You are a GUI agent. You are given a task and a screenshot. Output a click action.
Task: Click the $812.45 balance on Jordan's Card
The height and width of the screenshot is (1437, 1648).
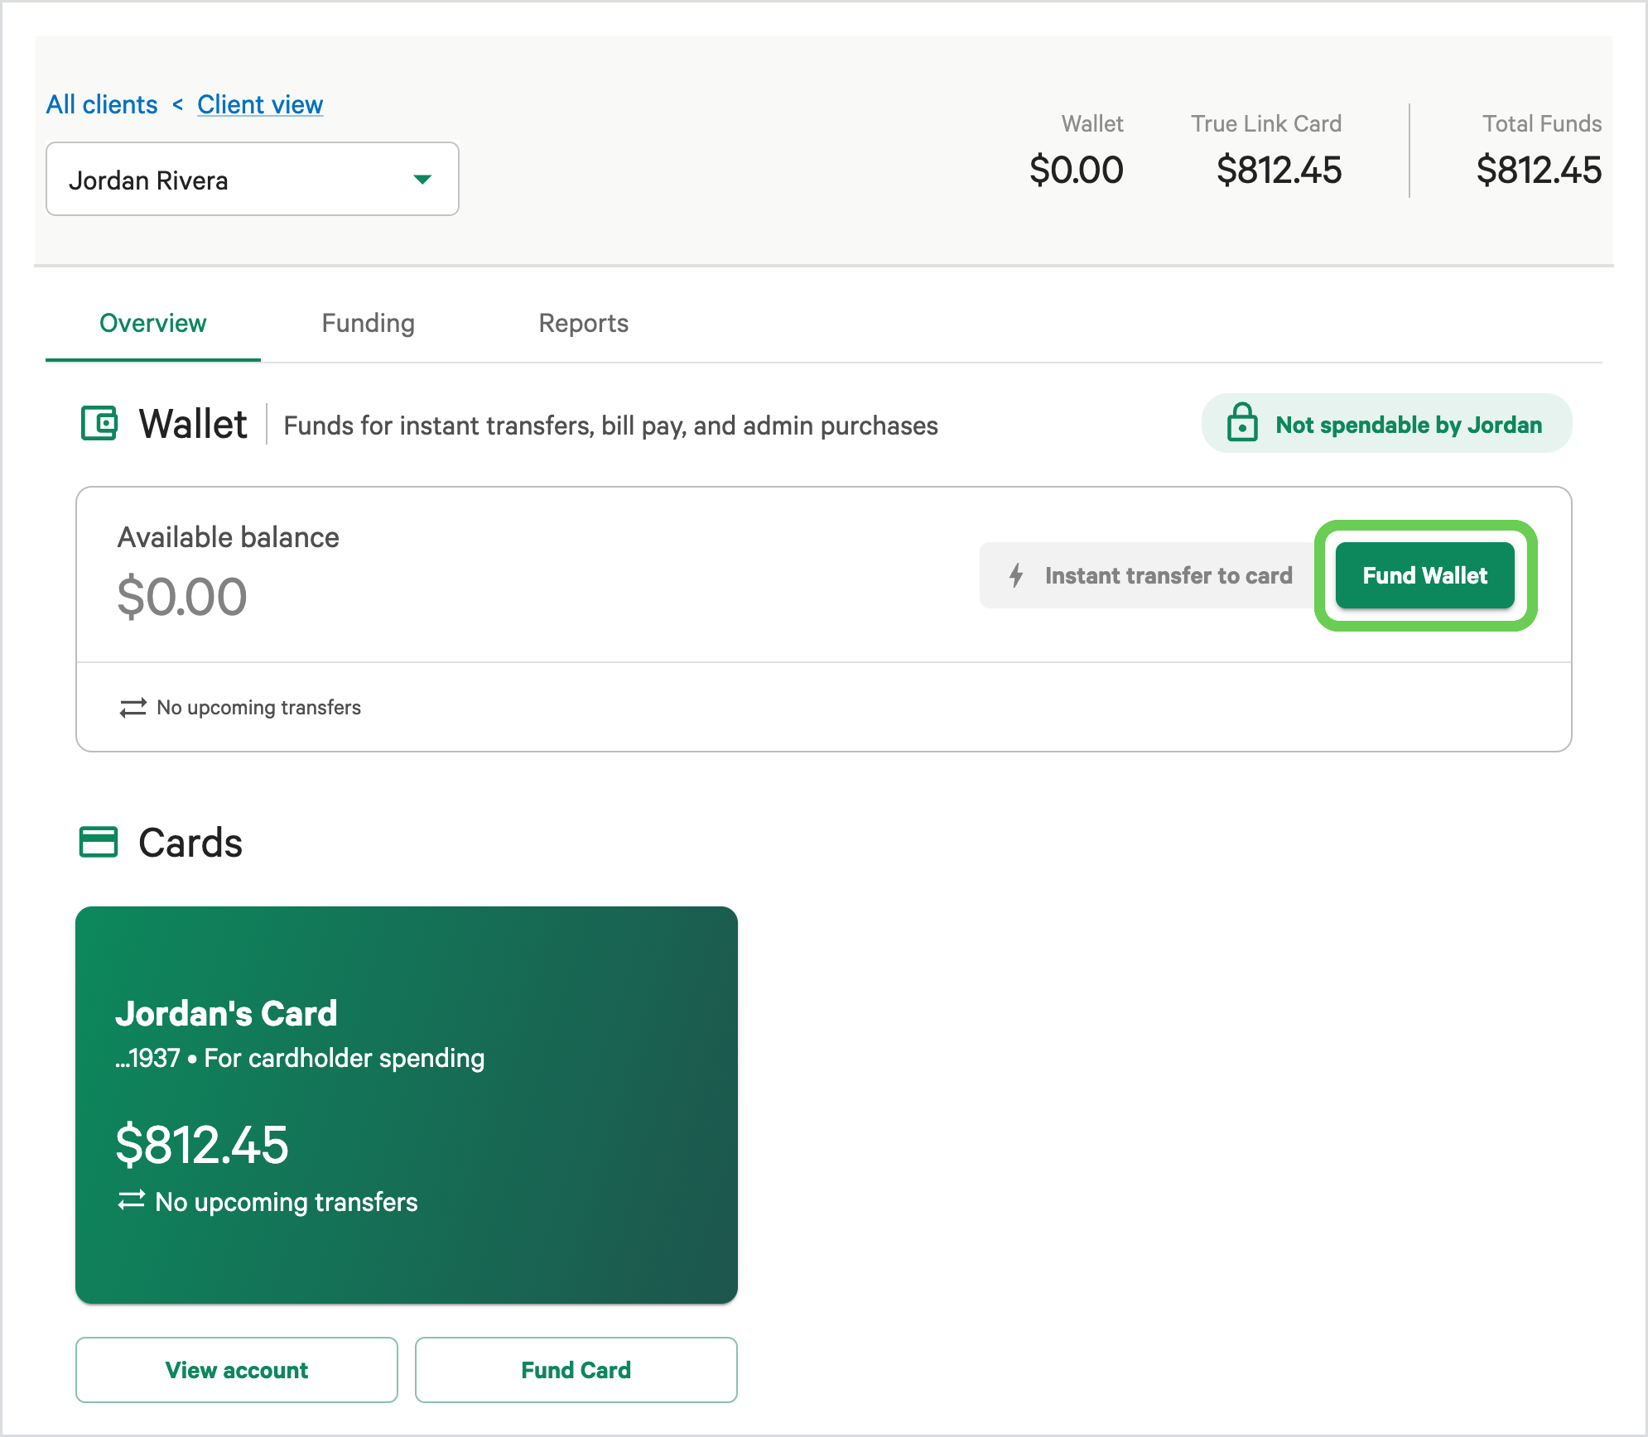(202, 1145)
